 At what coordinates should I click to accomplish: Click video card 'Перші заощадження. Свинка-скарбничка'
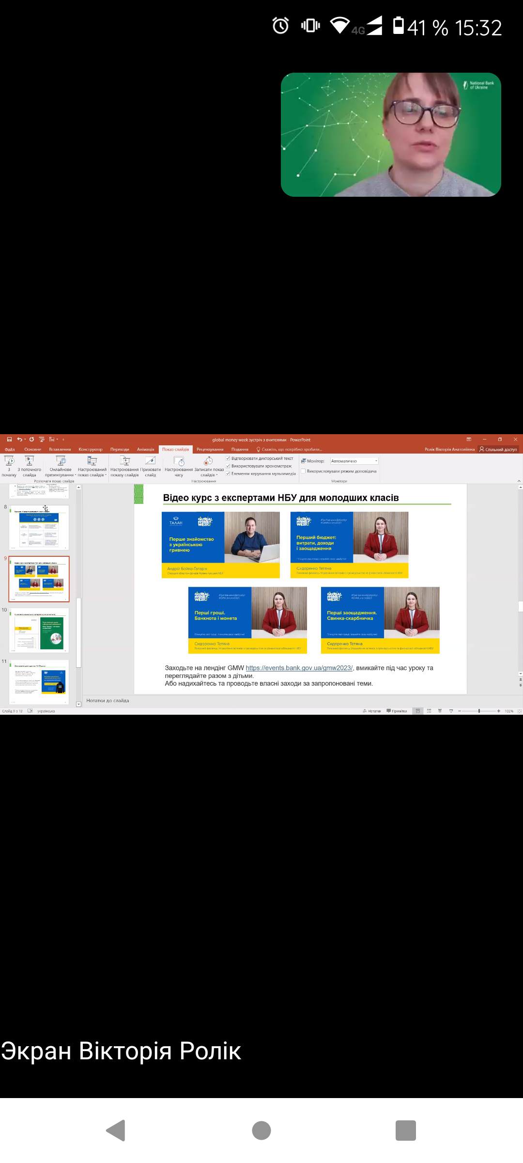coord(380,620)
